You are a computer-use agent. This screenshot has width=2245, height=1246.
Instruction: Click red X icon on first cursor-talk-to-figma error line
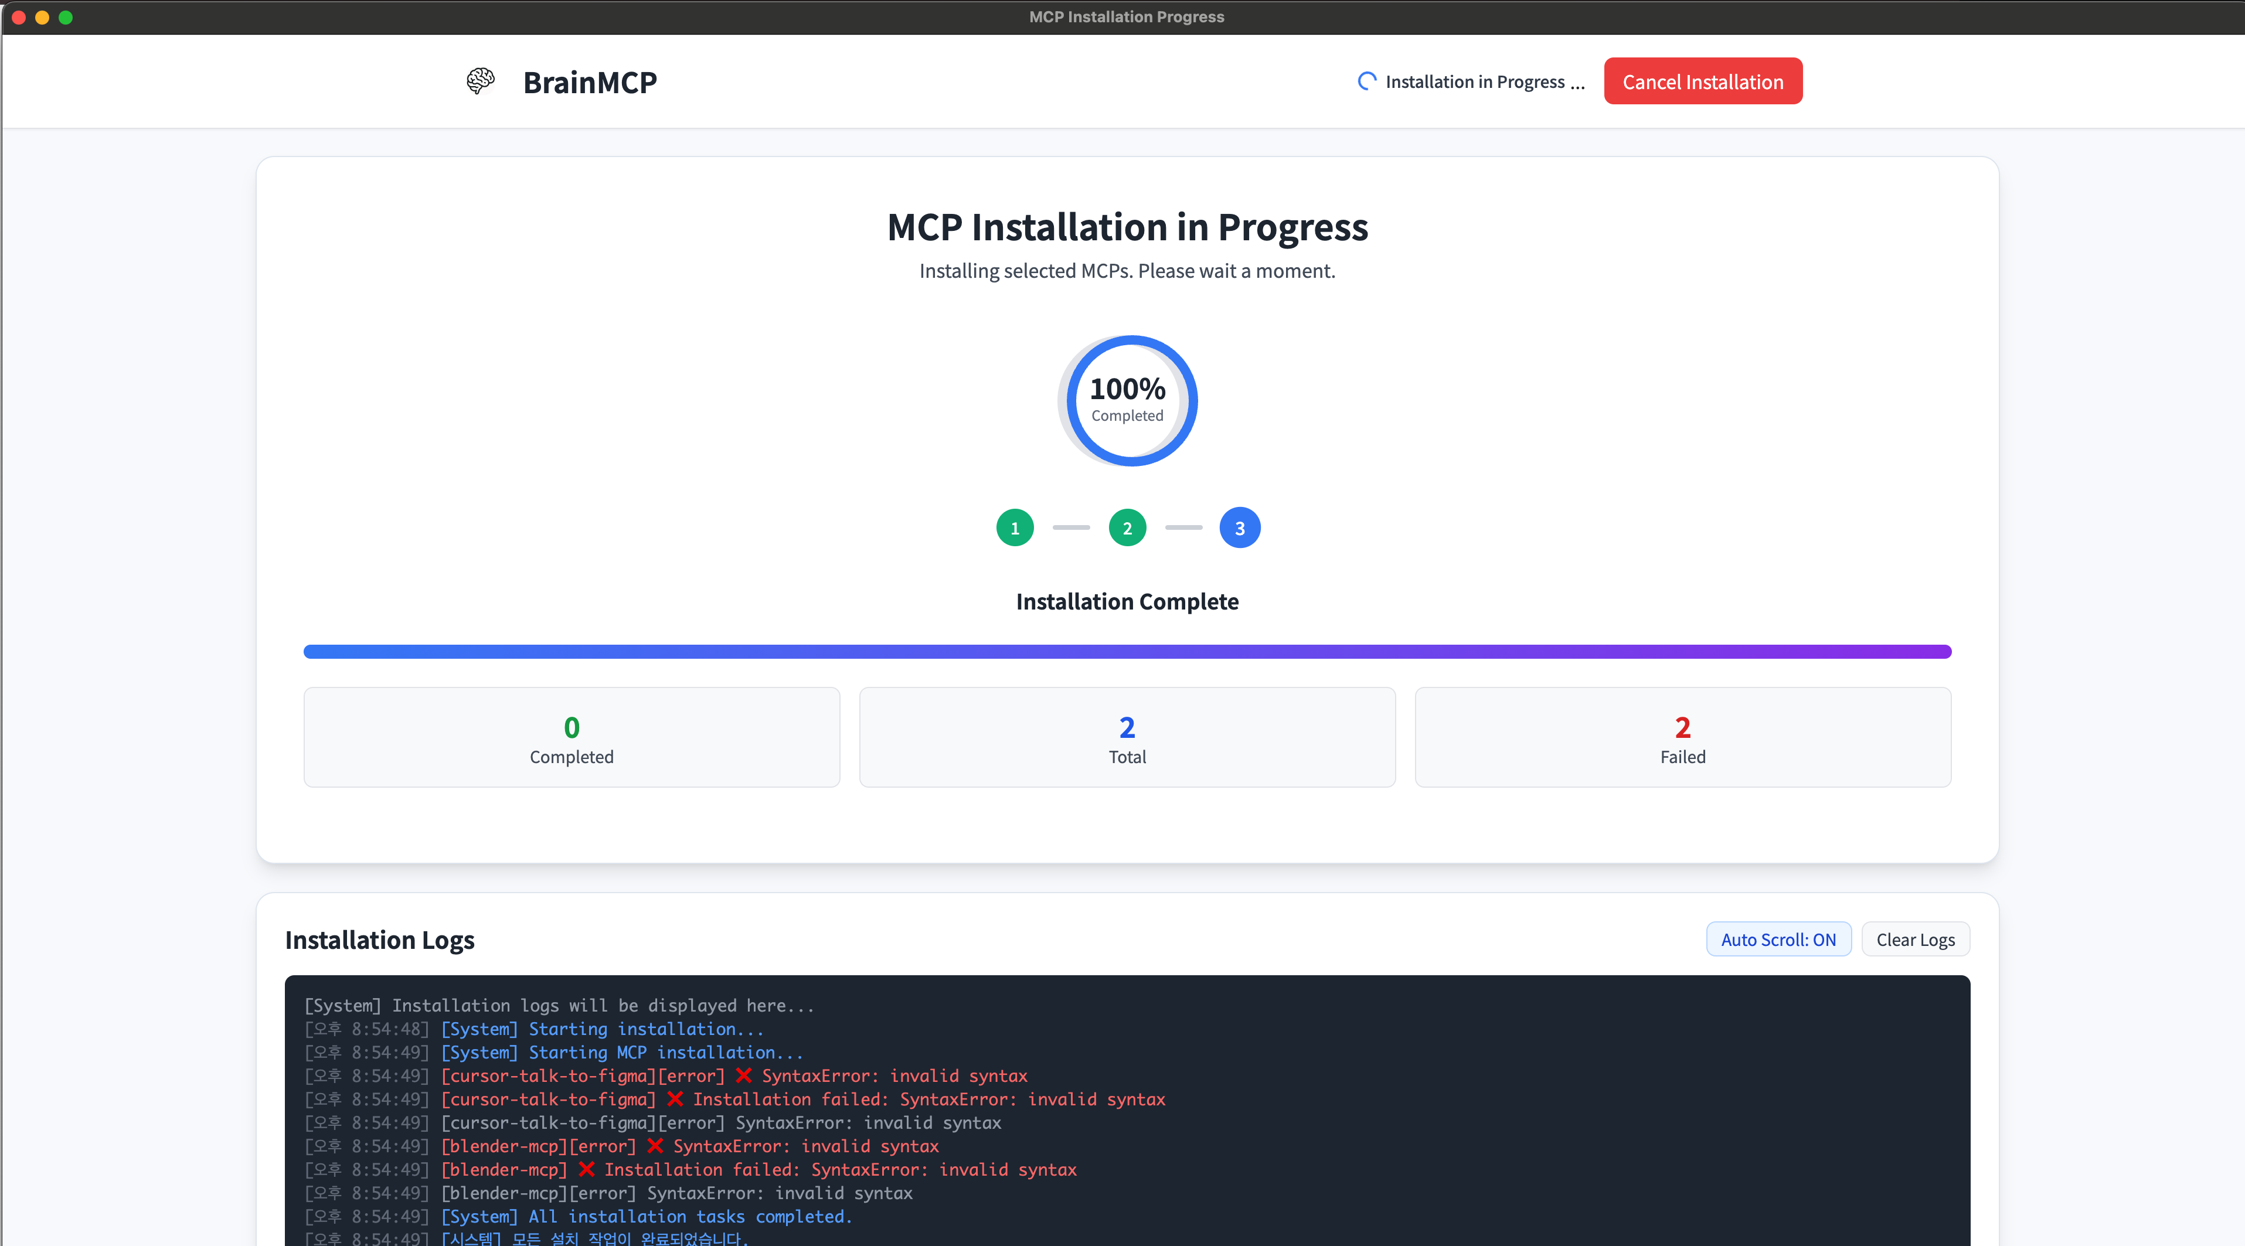point(743,1076)
